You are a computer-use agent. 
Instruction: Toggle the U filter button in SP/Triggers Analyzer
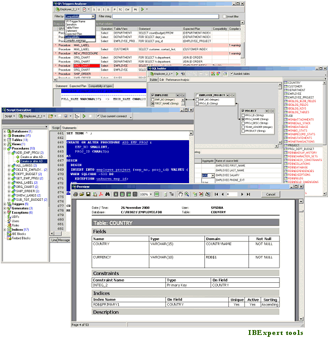[x=99, y=10]
